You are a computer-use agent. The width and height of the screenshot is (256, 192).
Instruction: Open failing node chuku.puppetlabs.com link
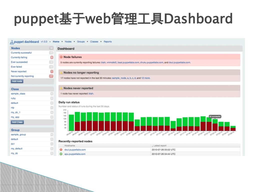click(x=152, y=62)
